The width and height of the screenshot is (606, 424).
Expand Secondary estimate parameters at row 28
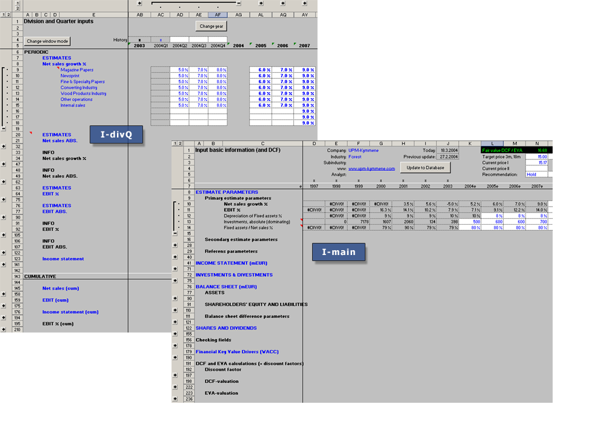point(176,245)
